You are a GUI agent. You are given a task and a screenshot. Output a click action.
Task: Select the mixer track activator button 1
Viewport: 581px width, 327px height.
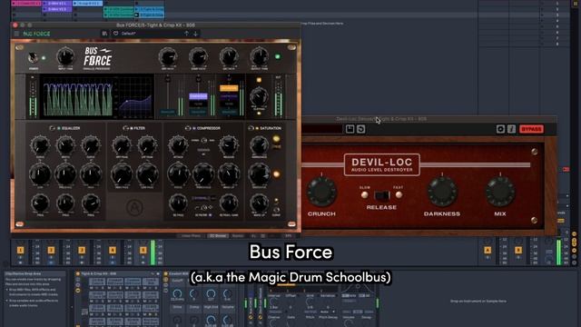point(20,251)
